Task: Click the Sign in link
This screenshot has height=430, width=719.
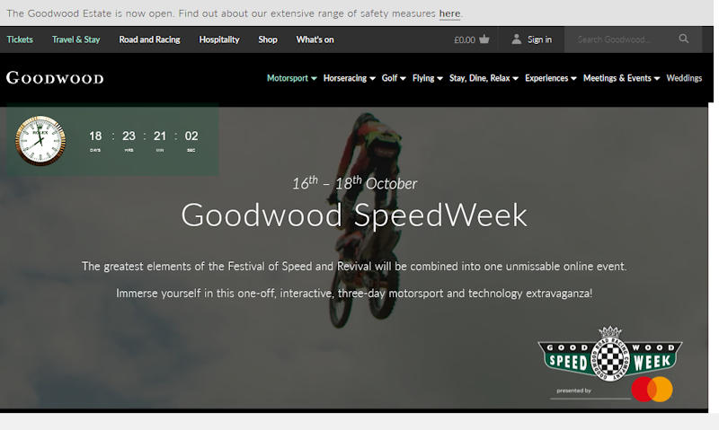Action: (x=540, y=39)
